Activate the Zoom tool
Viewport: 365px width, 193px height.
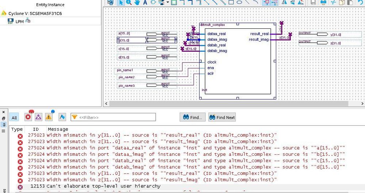pyautogui.click(x=129, y=2)
